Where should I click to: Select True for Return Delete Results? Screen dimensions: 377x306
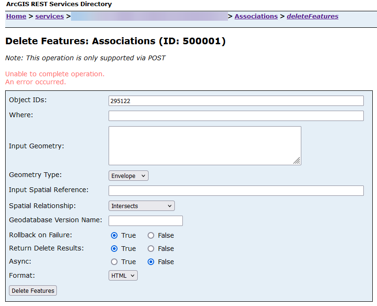coord(114,249)
